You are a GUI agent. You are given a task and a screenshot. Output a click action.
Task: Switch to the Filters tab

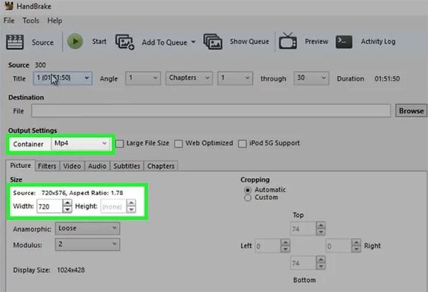click(47, 166)
